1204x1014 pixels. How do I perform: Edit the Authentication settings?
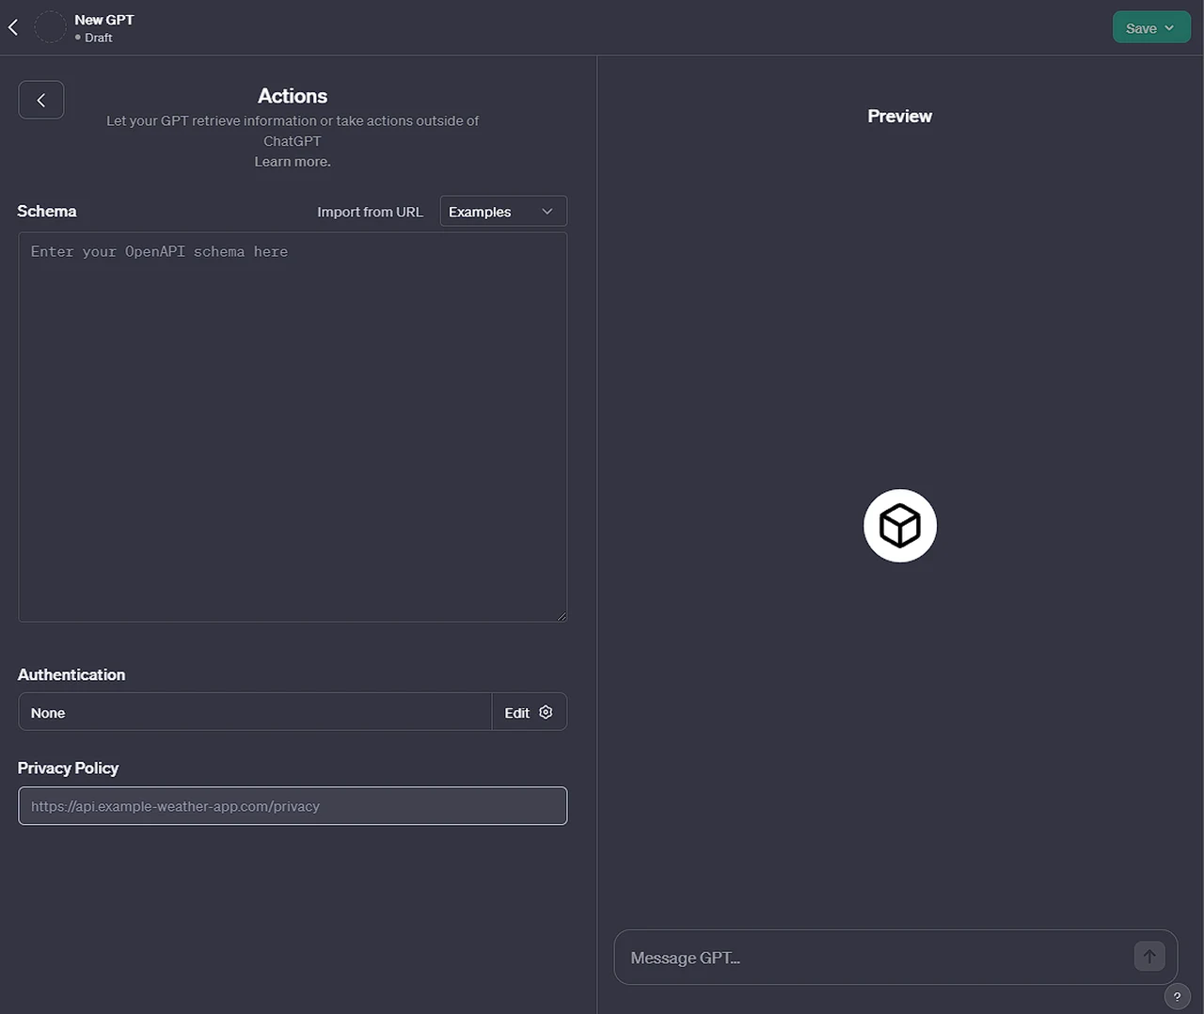coord(529,712)
